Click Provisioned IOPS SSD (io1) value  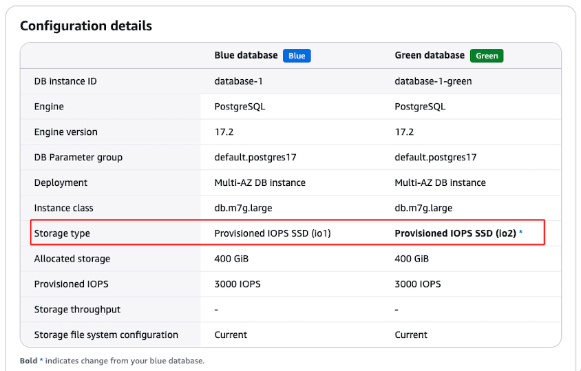click(x=273, y=233)
